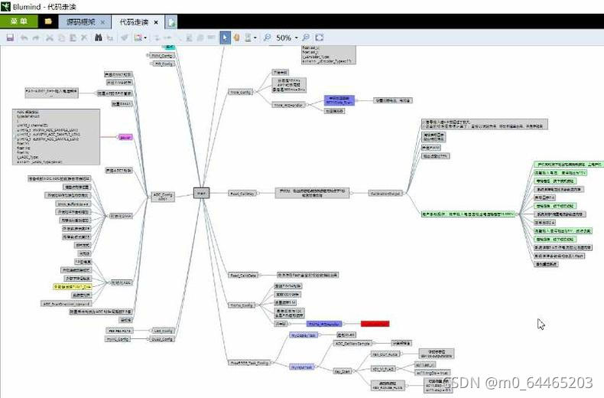Open Find with the binoculars icon
This screenshot has height=398, width=604.
point(98,38)
